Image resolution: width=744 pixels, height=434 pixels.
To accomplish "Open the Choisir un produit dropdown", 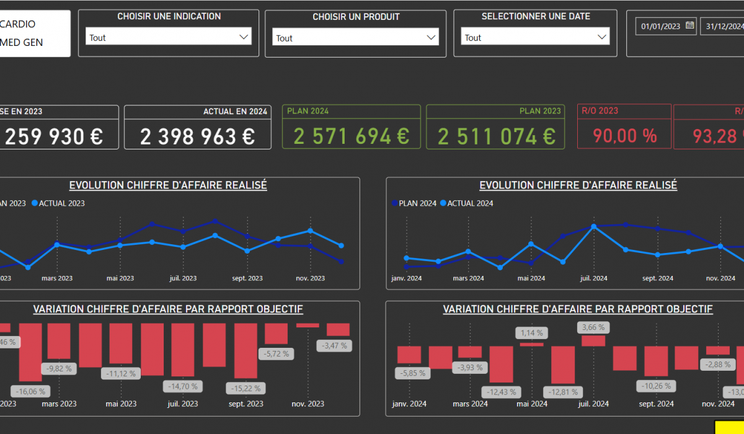I will [431, 38].
